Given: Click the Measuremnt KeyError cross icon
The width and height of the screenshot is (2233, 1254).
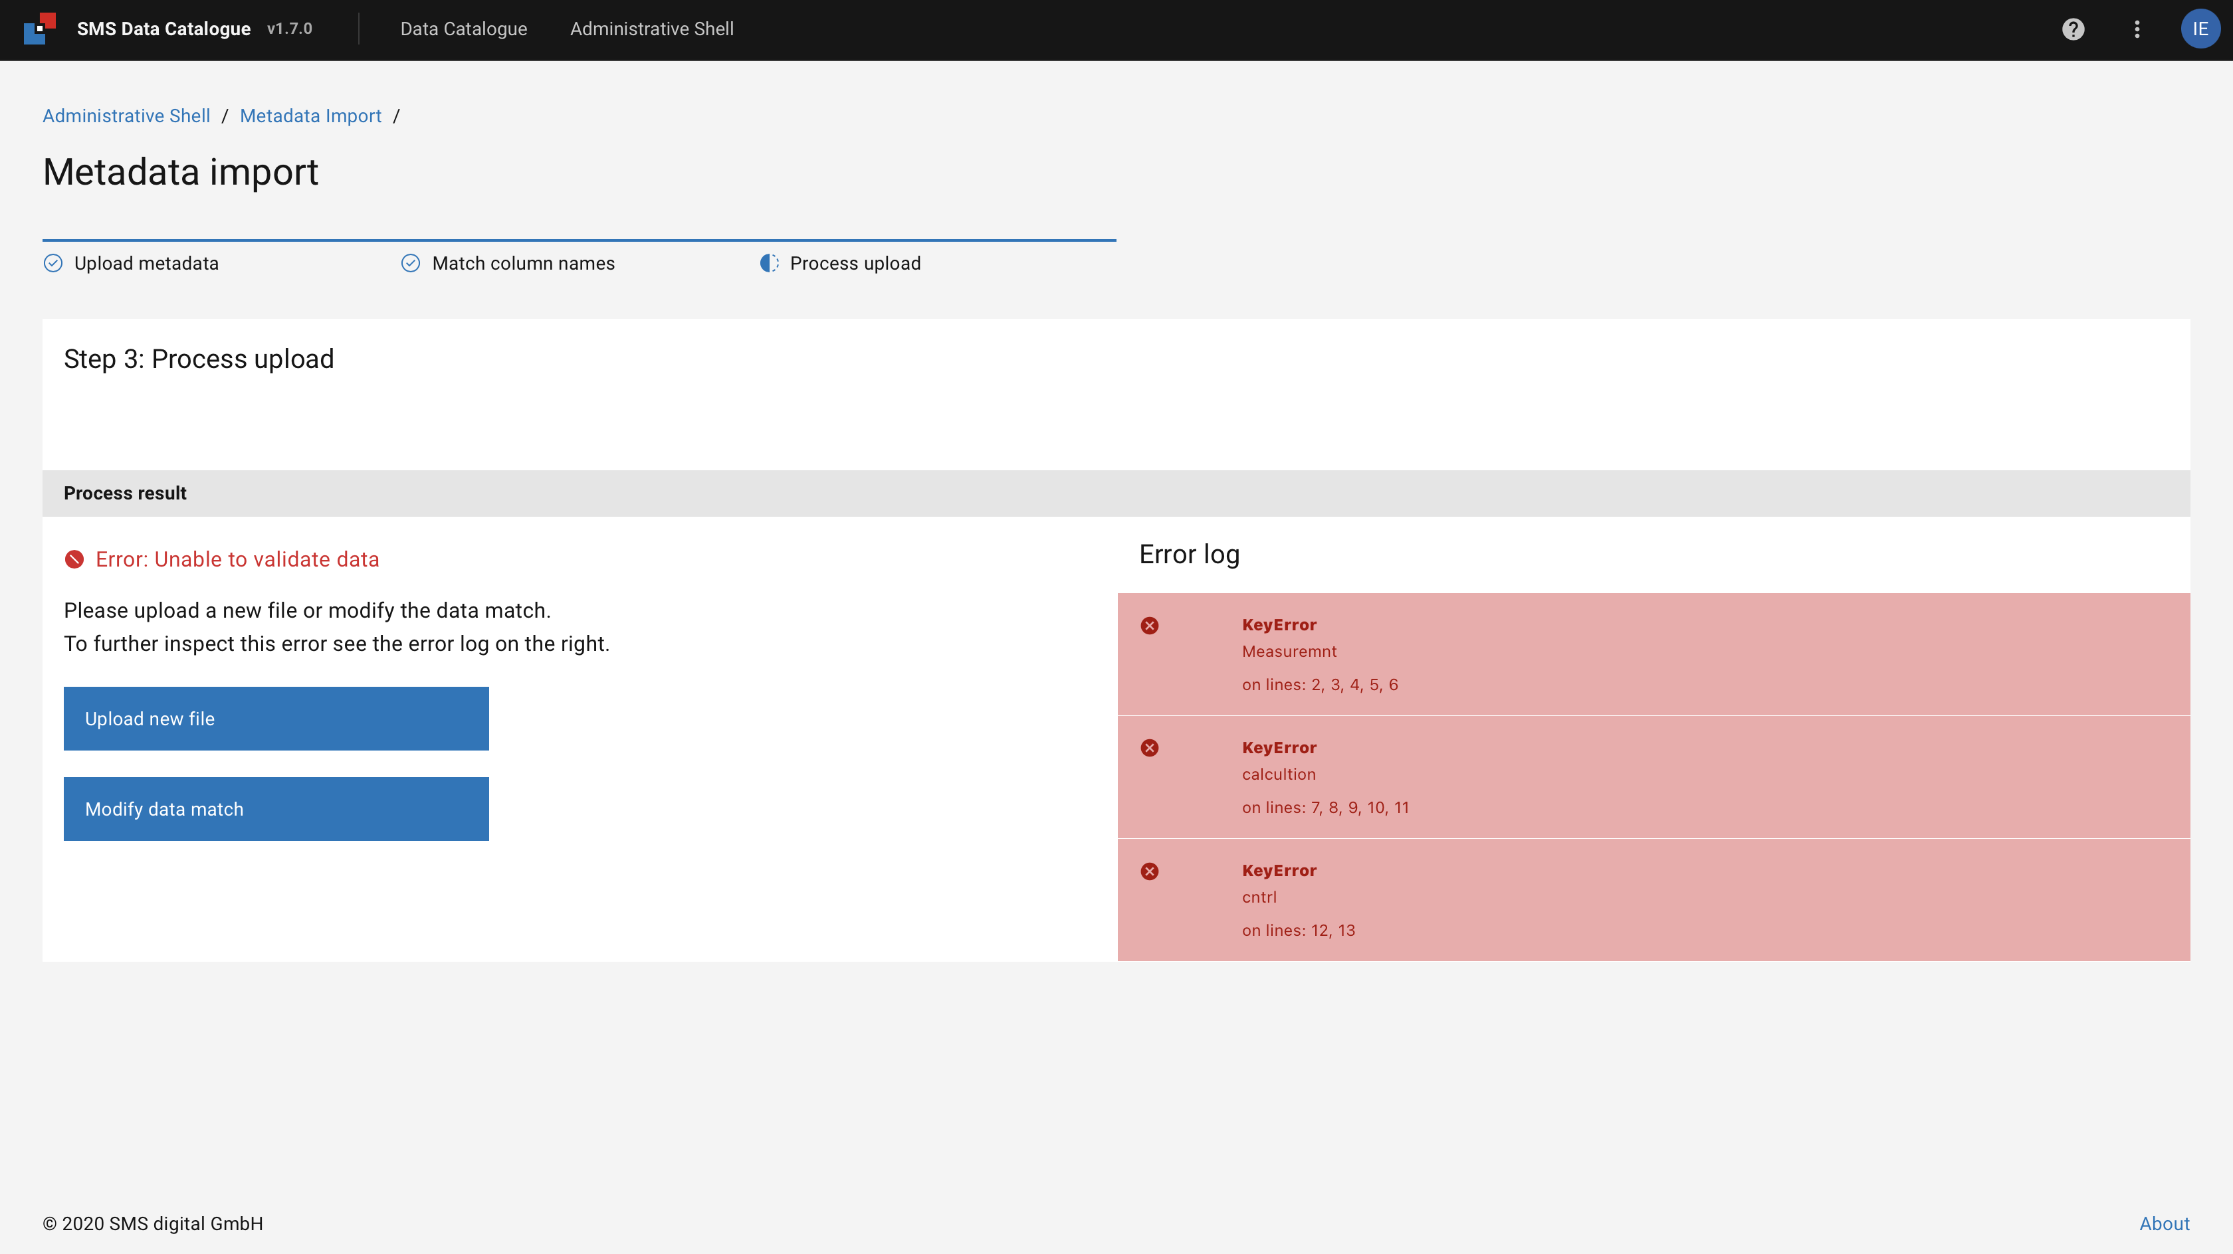Looking at the screenshot, I should click(1150, 626).
